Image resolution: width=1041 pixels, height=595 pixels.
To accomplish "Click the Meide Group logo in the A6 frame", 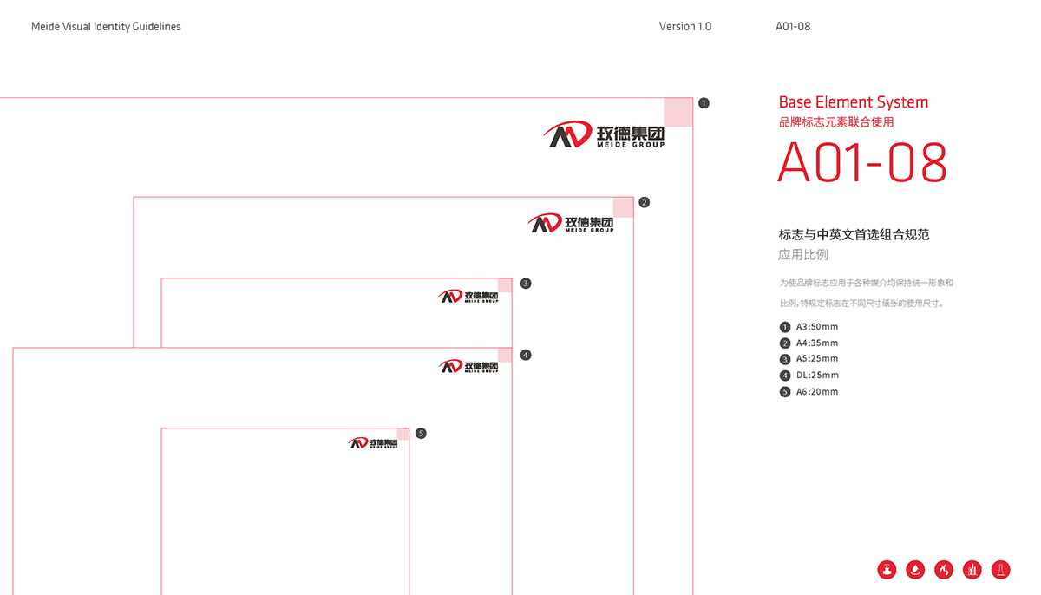I will 373,443.
